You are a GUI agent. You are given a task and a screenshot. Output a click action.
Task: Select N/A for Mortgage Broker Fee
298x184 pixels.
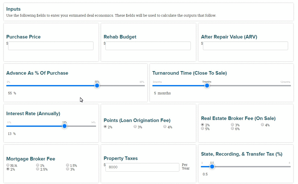8,165
